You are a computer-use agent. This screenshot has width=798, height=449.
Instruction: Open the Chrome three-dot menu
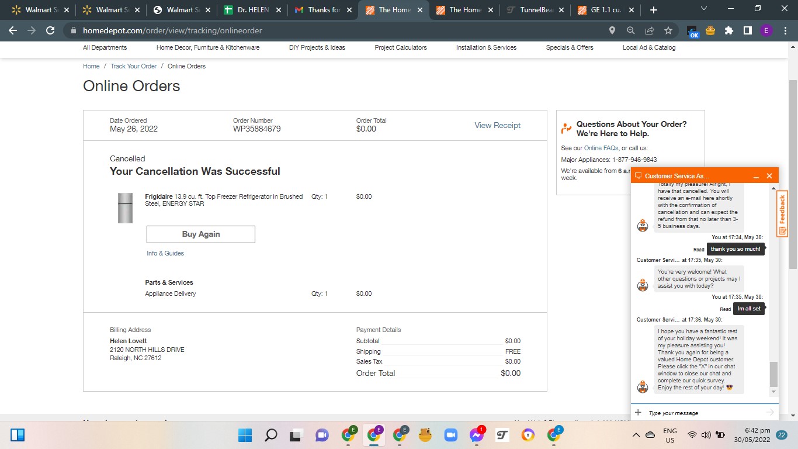pyautogui.click(x=785, y=30)
